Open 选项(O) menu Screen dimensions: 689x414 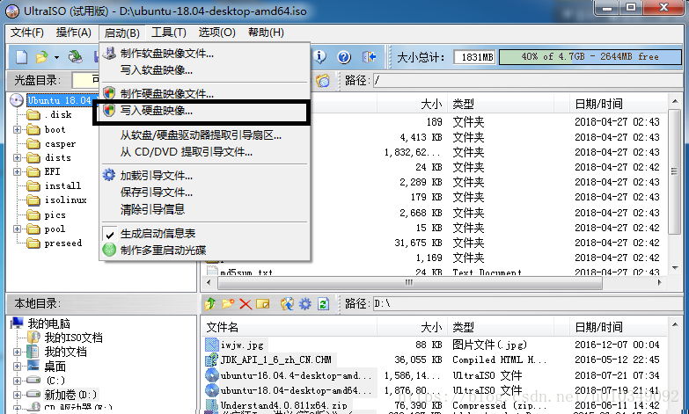point(216,33)
